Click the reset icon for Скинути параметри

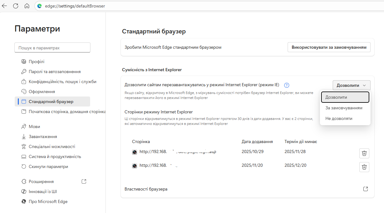[x=24, y=166]
